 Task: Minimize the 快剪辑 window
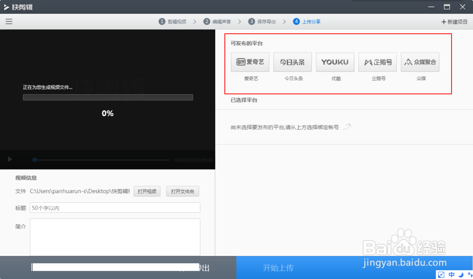click(431, 7)
